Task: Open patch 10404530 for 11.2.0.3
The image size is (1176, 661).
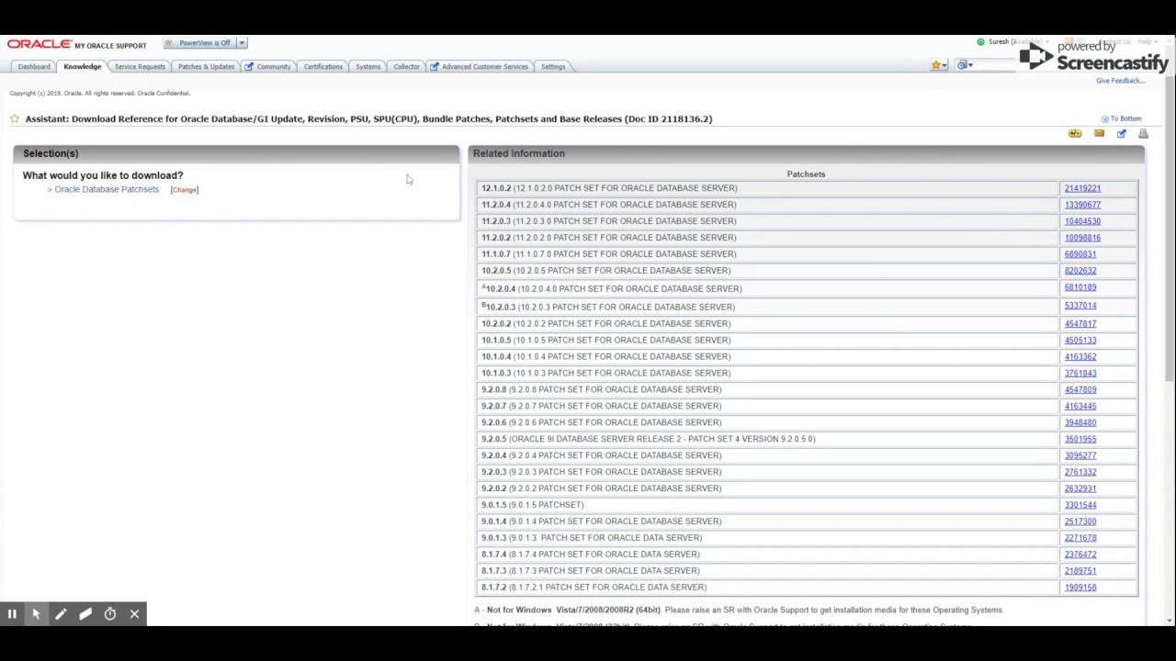Action: [x=1082, y=221]
